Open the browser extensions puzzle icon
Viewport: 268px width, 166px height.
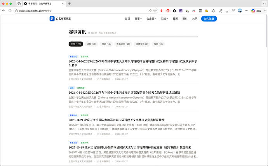pos(213,11)
